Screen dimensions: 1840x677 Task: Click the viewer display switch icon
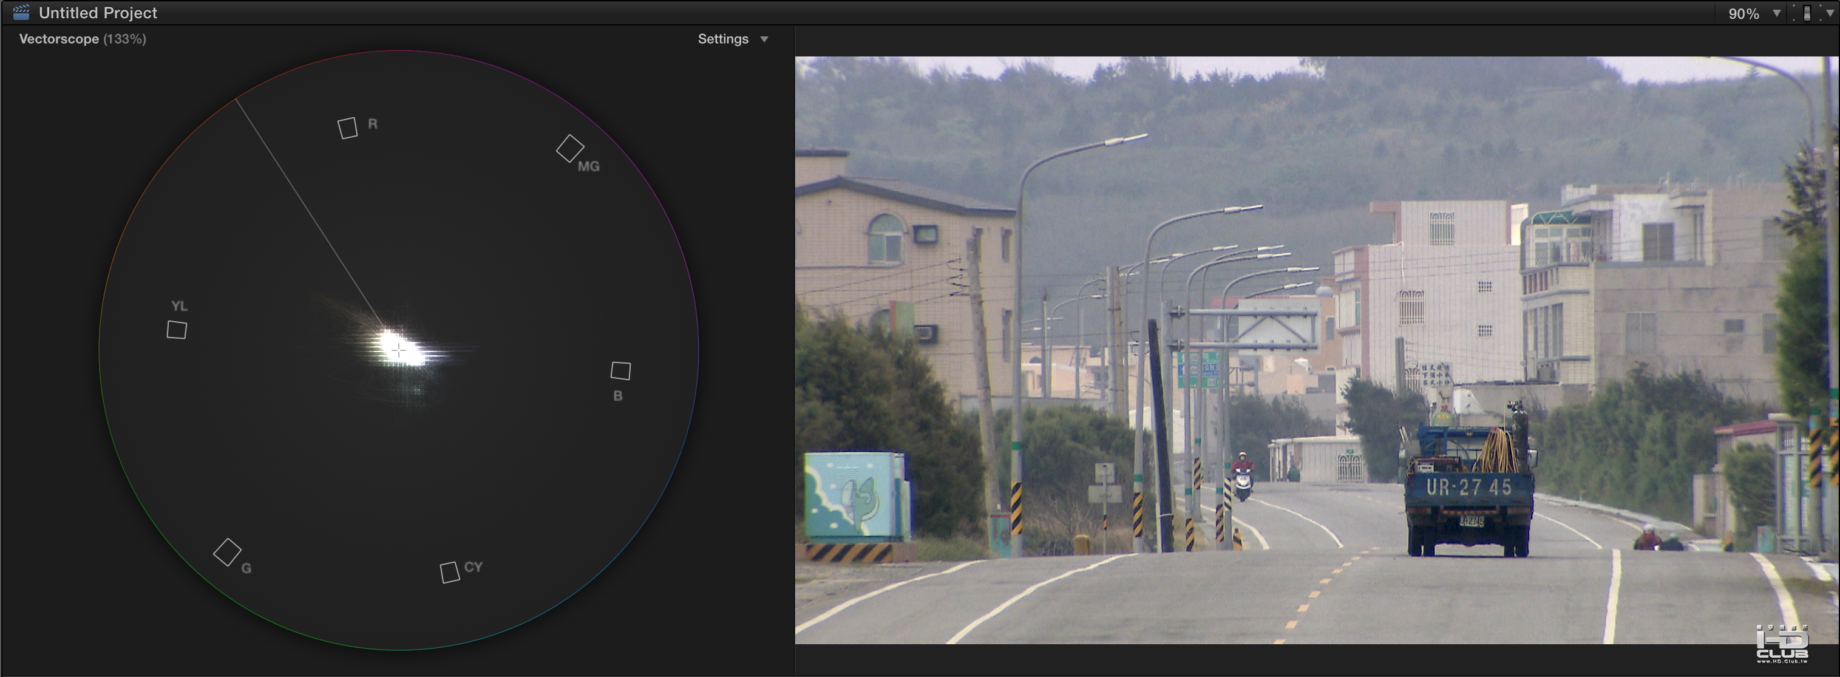coord(1807,13)
